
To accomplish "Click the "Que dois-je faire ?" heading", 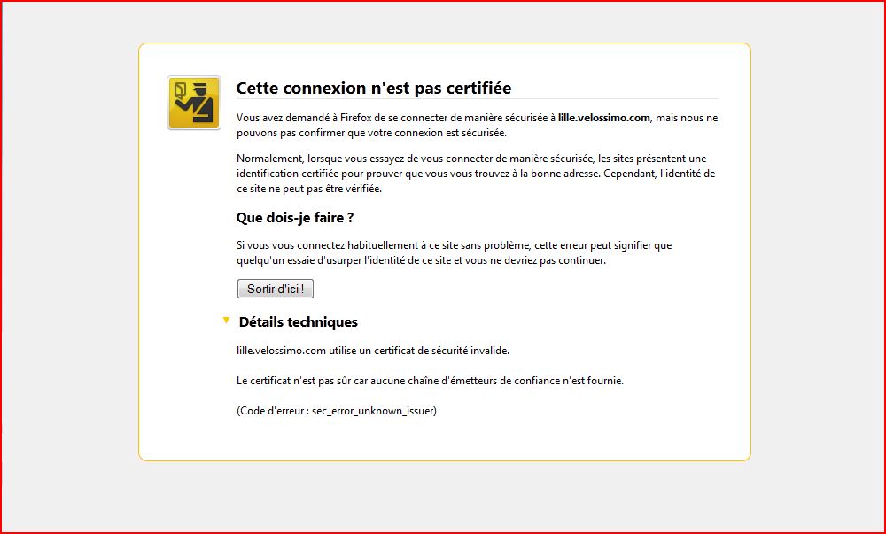I will (x=295, y=218).
